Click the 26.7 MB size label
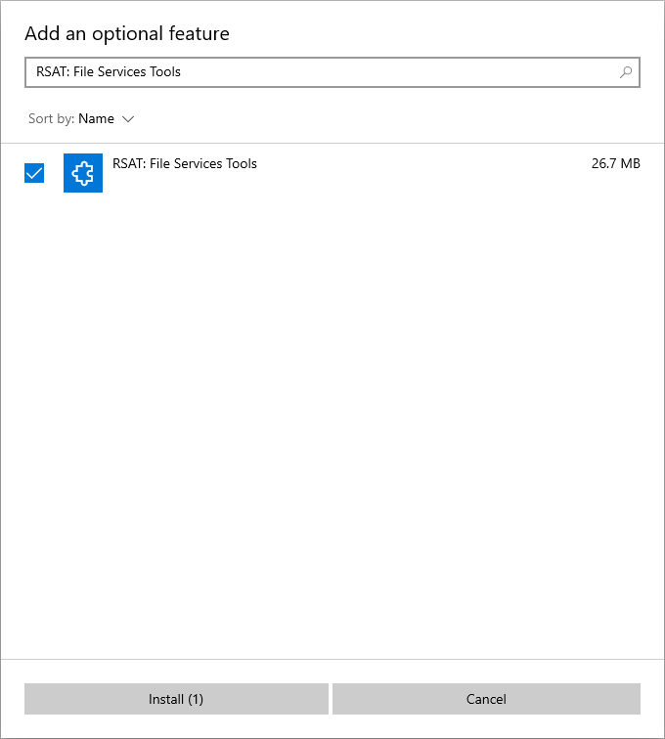 615,164
